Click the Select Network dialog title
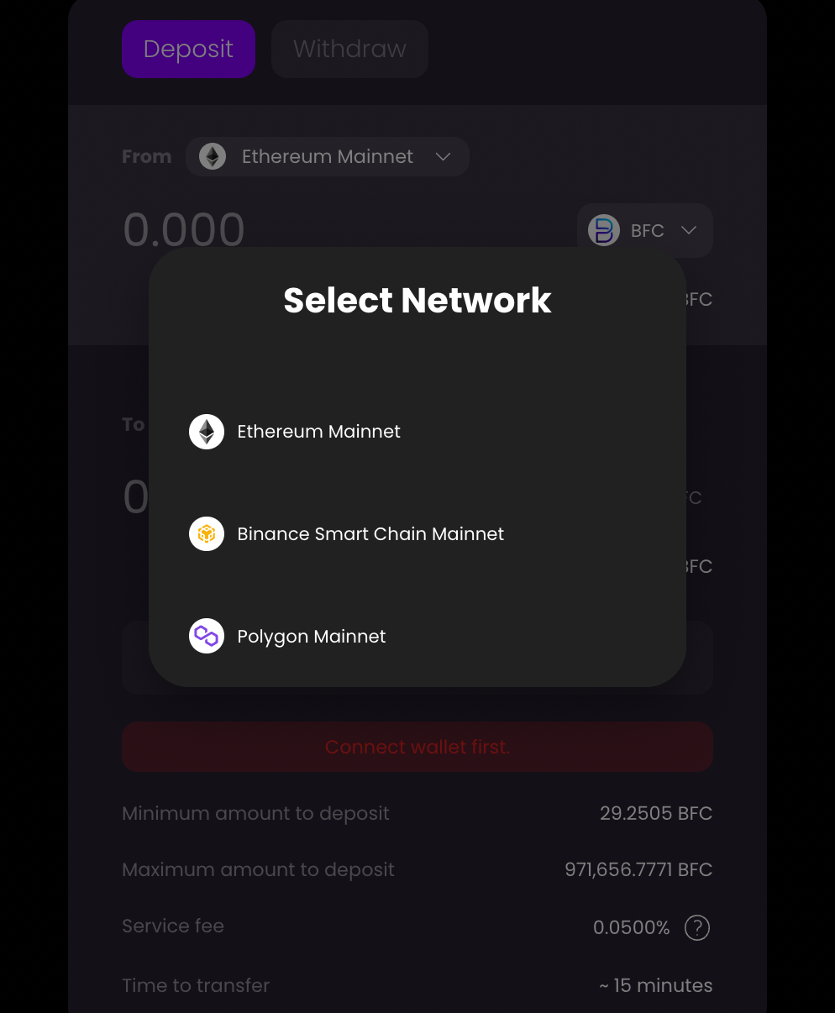This screenshot has width=835, height=1013. 417,301
